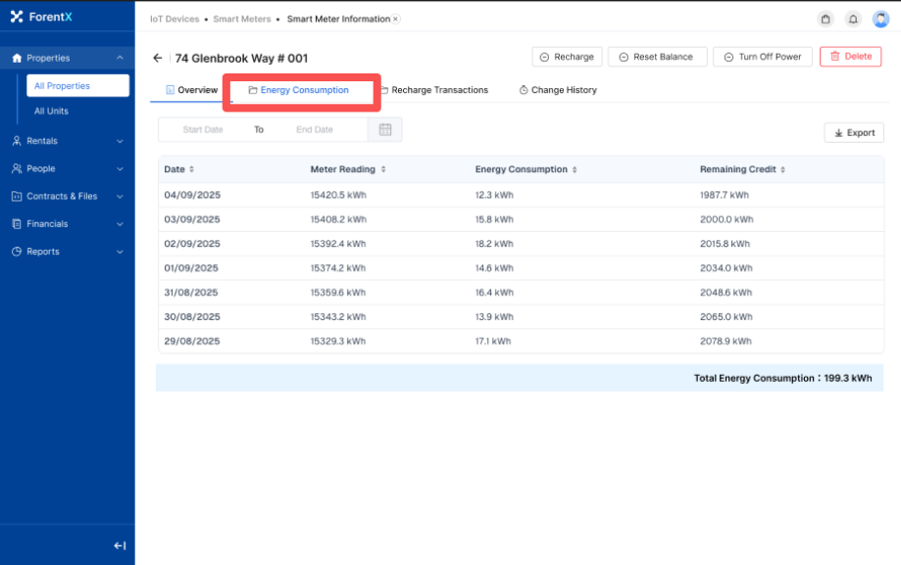Image resolution: width=901 pixels, height=565 pixels.
Task: Open the notifications bell icon
Action: click(853, 19)
